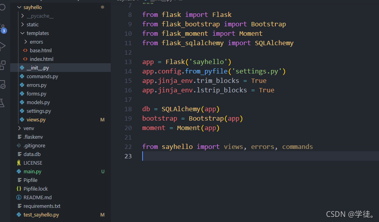The image size is (379, 222).
Task: Open base.html file
Action: pyautogui.click(x=40, y=51)
